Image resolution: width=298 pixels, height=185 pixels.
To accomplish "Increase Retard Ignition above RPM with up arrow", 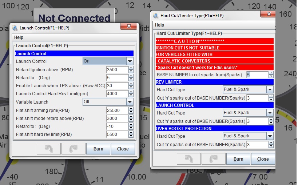I will 131,68.
